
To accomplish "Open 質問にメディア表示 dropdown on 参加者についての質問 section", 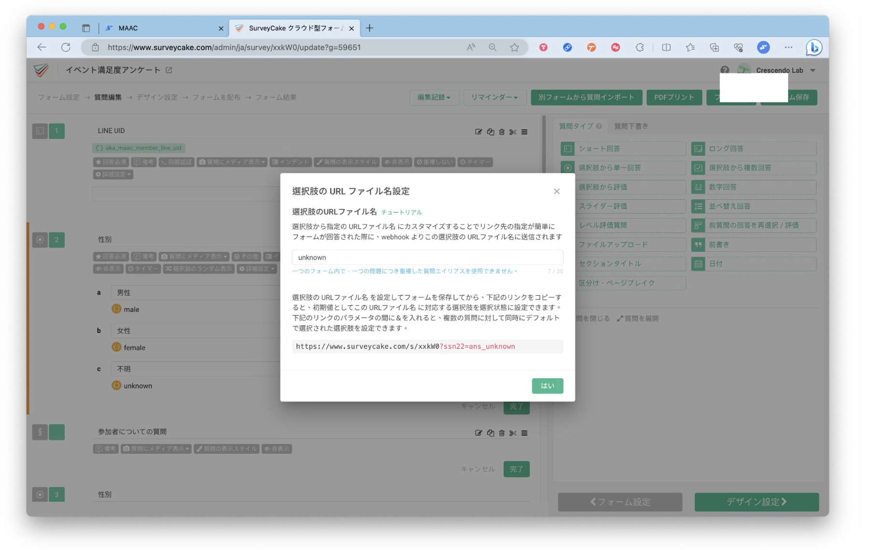I will (156, 449).
